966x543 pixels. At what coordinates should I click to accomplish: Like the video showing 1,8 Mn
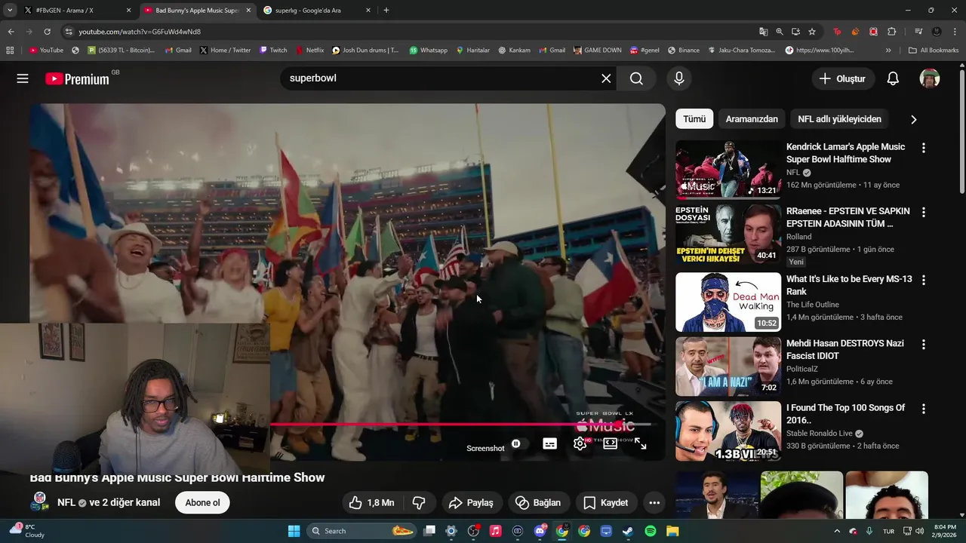[x=371, y=503]
